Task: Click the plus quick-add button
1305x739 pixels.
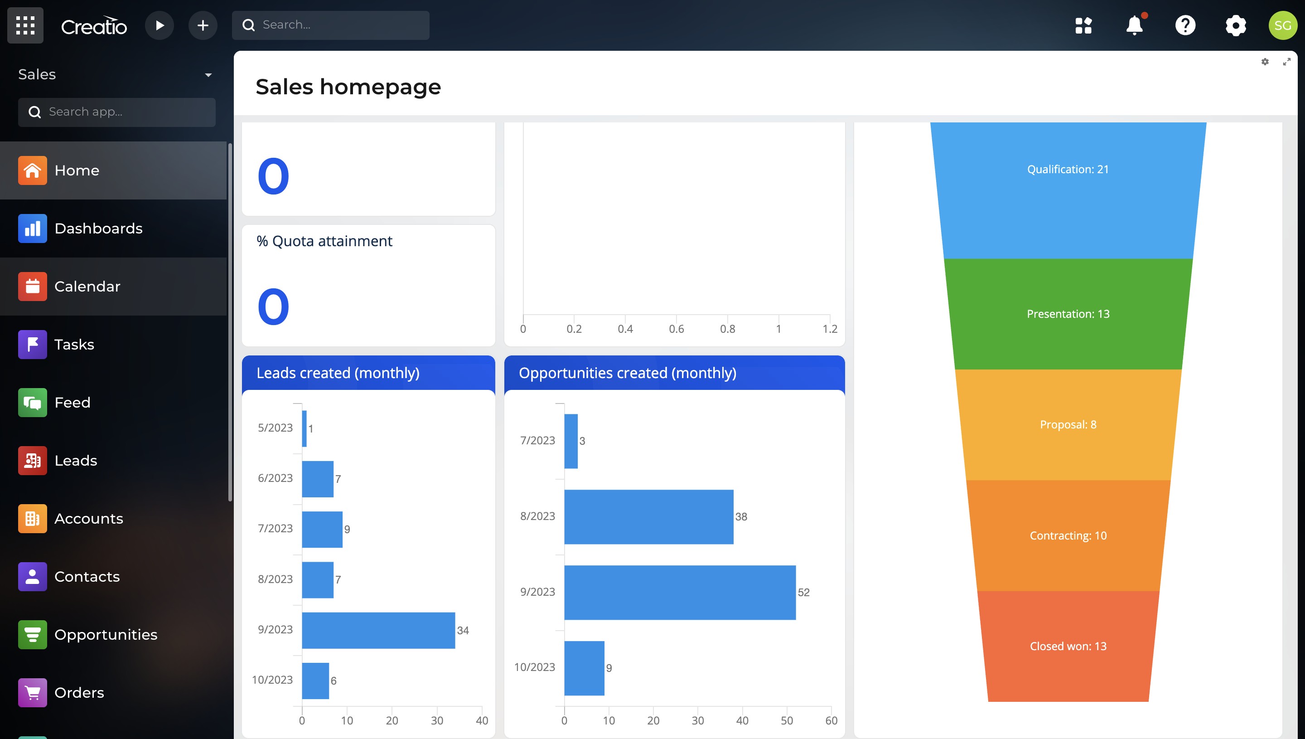Action: click(203, 25)
